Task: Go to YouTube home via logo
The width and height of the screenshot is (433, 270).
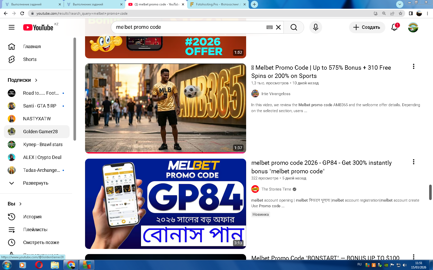Action: (x=38, y=27)
